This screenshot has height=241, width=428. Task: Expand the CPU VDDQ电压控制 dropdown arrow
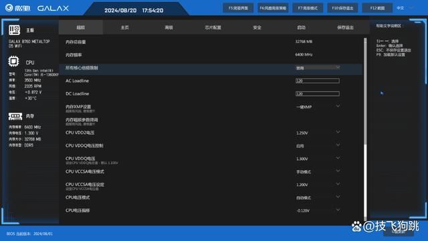338,145
